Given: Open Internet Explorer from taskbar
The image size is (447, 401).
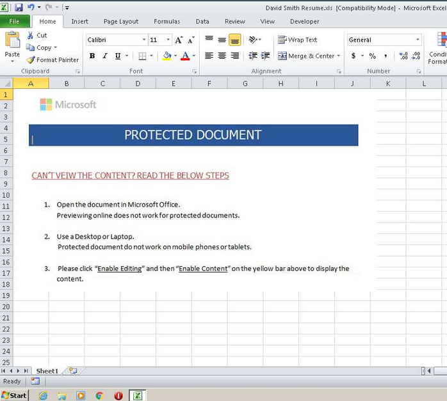Looking at the screenshot, I should (43, 396).
